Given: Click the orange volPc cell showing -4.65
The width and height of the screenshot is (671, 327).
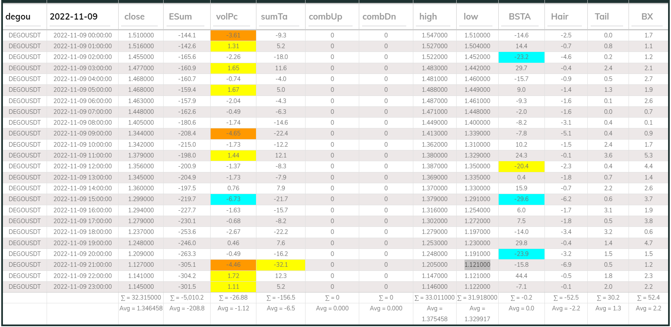Looking at the screenshot, I should coord(233,133).
